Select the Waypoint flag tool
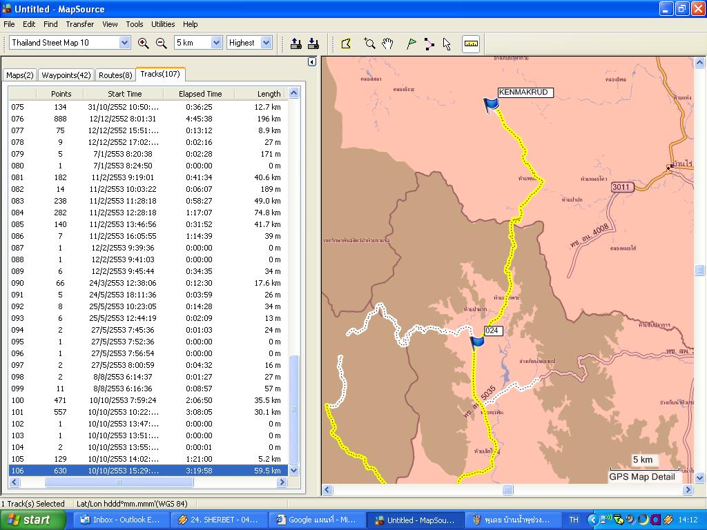Screen dimensions: 707x530 [411, 43]
